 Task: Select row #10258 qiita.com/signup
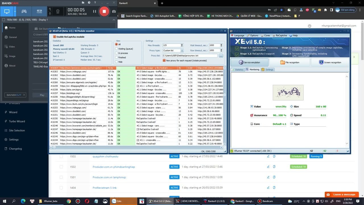tap(136, 90)
